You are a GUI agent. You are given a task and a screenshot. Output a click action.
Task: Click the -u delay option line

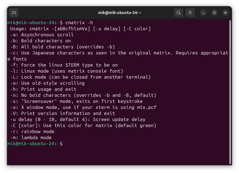[78, 119]
